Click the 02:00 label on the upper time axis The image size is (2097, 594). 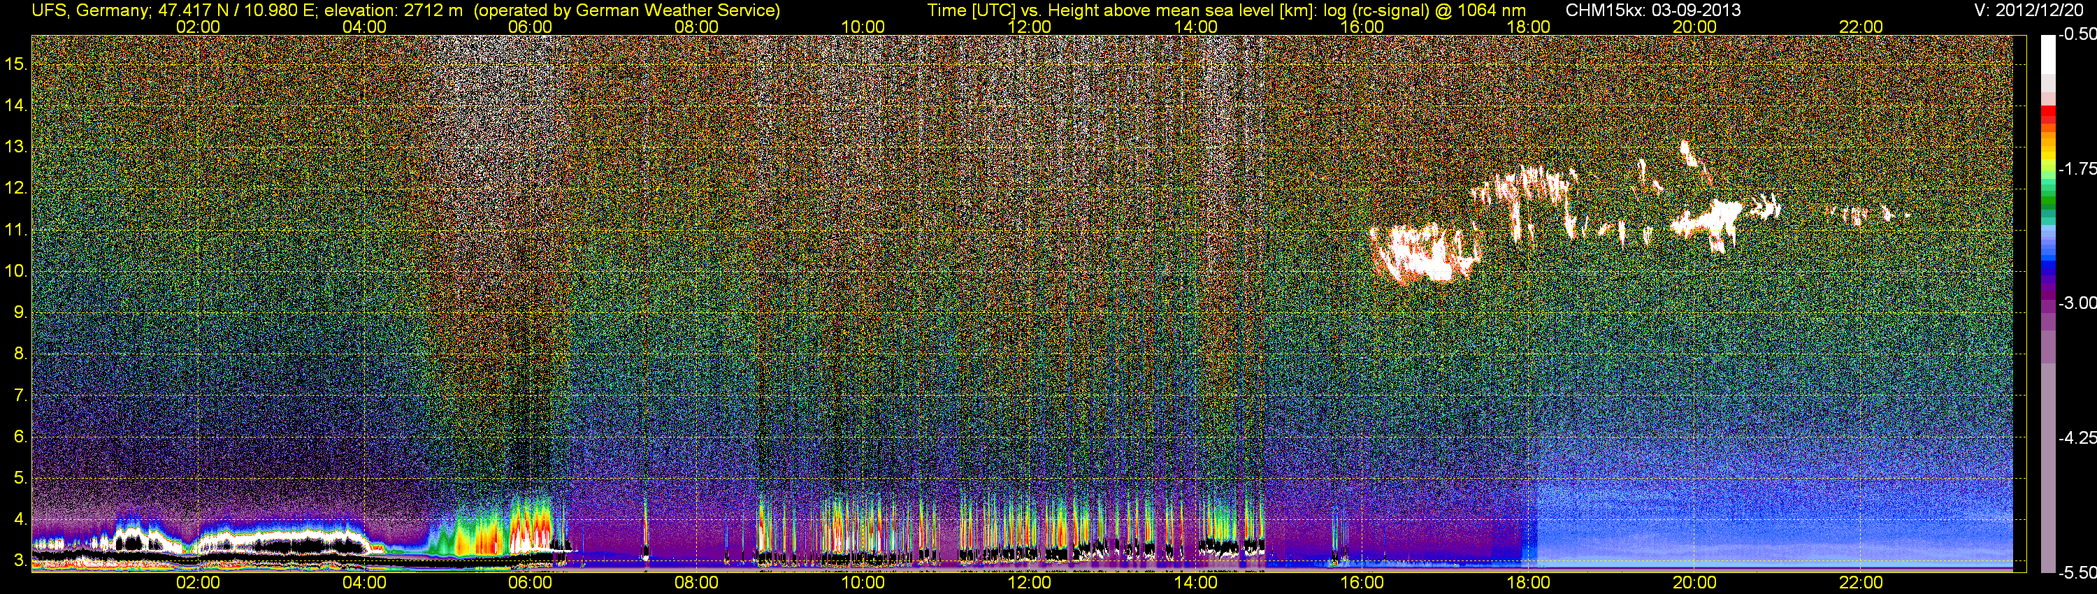coord(198,27)
